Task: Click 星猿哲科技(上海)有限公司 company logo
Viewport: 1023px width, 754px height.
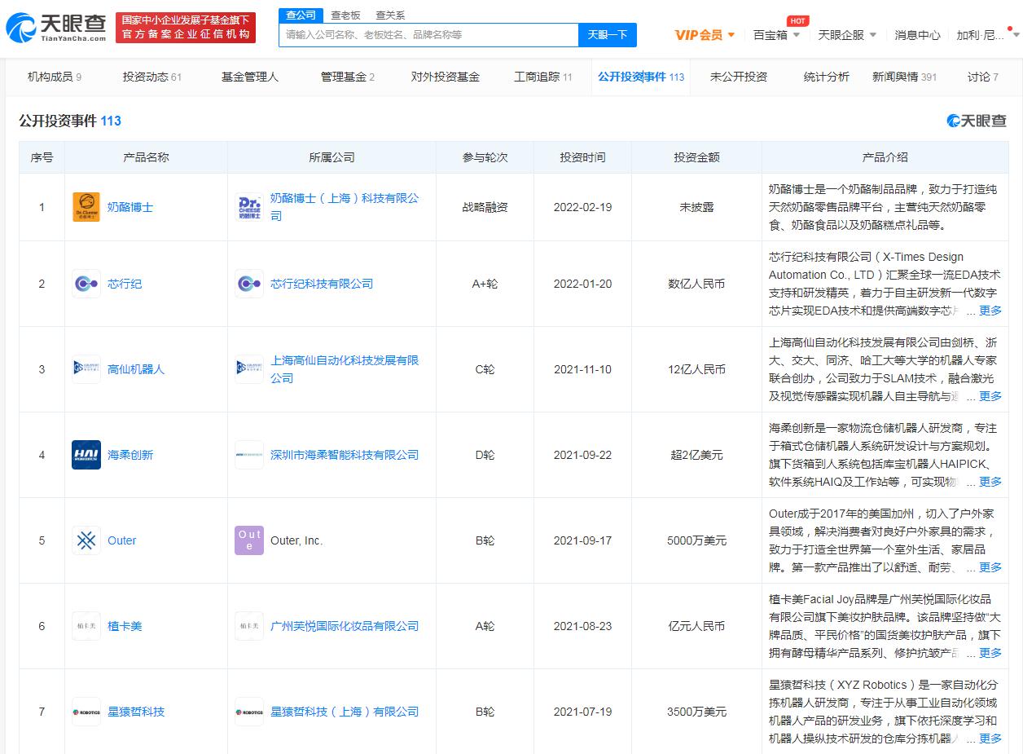Action: 249,712
